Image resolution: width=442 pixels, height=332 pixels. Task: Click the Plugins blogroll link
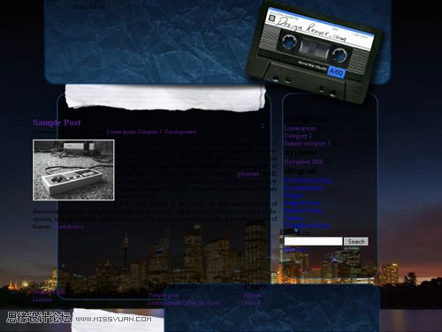coord(293,195)
